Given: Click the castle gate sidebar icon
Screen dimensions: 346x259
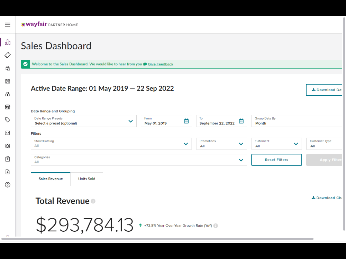Looking at the screenshot, I should (8, 81).
